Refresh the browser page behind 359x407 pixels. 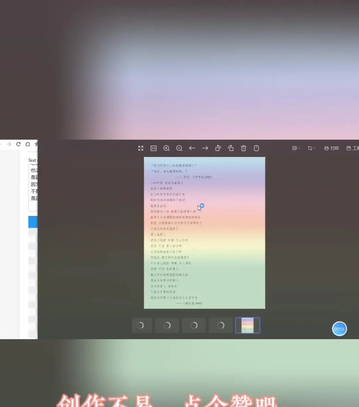tap(19, 144)
